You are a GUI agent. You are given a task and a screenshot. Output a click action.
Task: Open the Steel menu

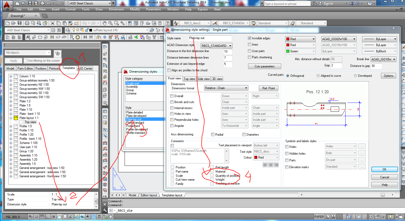coord(217,9)
